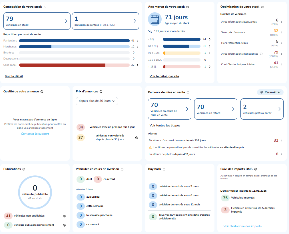The width and height of the screenshot is (289, 234).
Task: Expand the Particuliers row chevron
Action: pyautogui.click(x=137, y=41)
